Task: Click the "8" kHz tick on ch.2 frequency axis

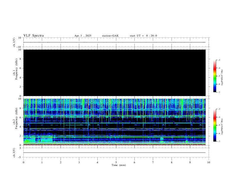Action: point(20,108)
